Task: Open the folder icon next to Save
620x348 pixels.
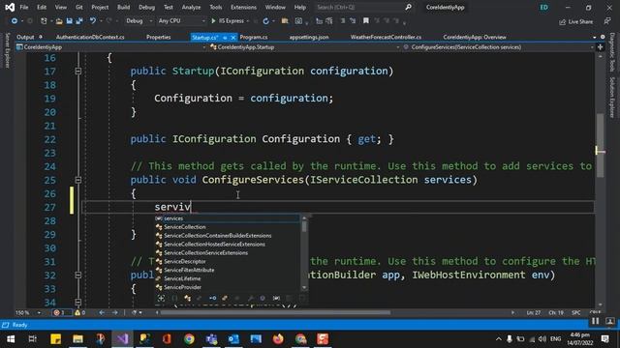Action: click(59, 21)
